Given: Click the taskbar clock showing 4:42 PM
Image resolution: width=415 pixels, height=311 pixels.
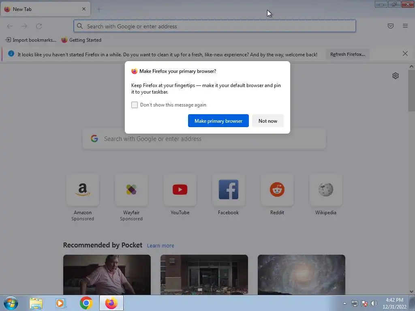Looking at the screenshot, I should pyautogui.click(x=394, y=303).
